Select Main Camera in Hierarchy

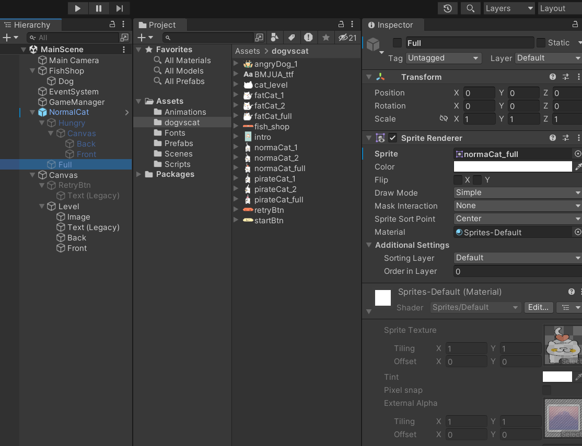click(x=74, y=60)
